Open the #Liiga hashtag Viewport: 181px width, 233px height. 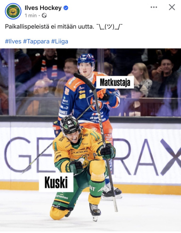point(60,42)
